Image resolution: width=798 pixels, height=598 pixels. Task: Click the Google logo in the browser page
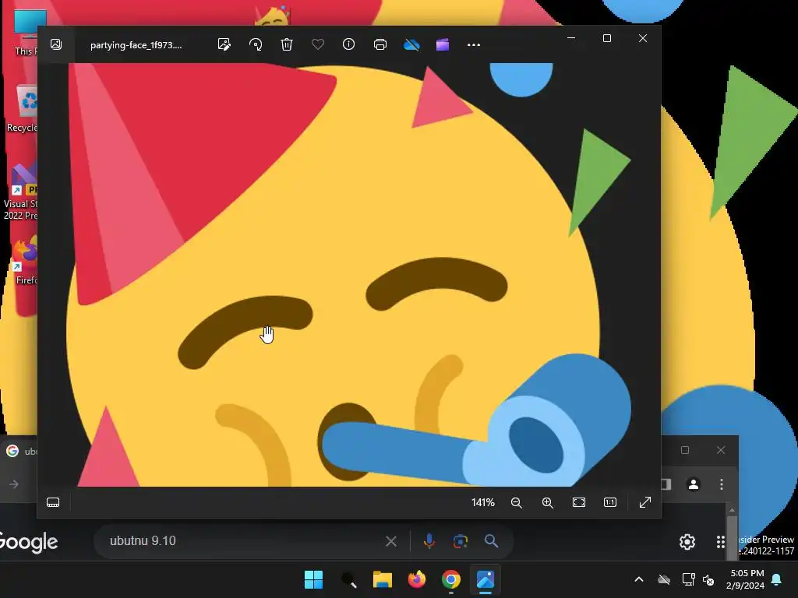point(28,542)
